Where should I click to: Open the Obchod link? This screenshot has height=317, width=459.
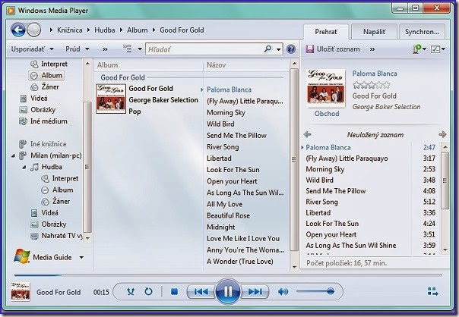(327, 113)
